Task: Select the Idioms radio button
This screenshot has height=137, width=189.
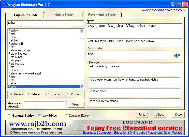Action: click(x=30, y=94)
